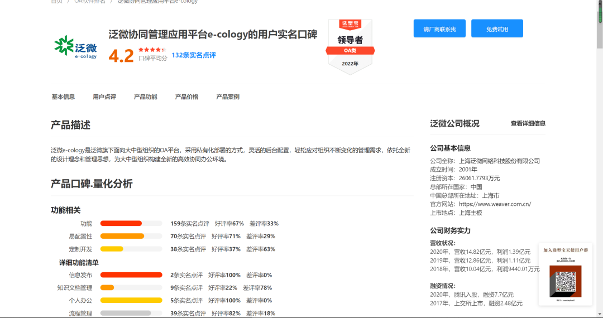Click the 定制开发 rating bar

(131, 249)
